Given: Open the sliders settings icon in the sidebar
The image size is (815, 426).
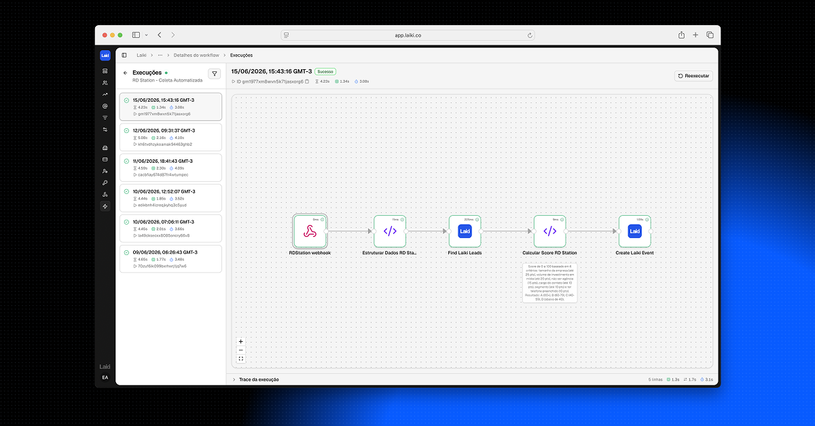Looking at the screenshot, I should click(x=105, y=129).
